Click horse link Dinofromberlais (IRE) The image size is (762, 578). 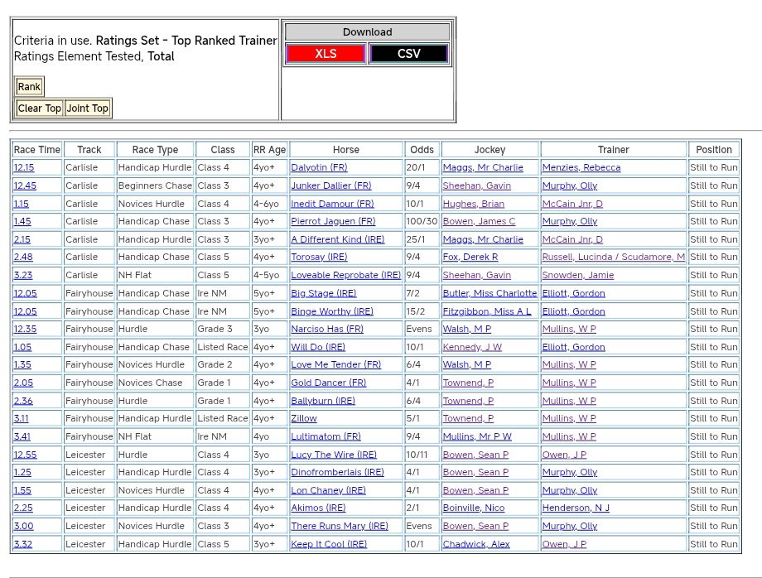tap(337, 473)
